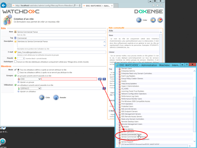Select 'Seuls les utilisateurs définis' mode radio
Image resolution: width=197 pixels, height=148 pixels.
coord(19,72)
